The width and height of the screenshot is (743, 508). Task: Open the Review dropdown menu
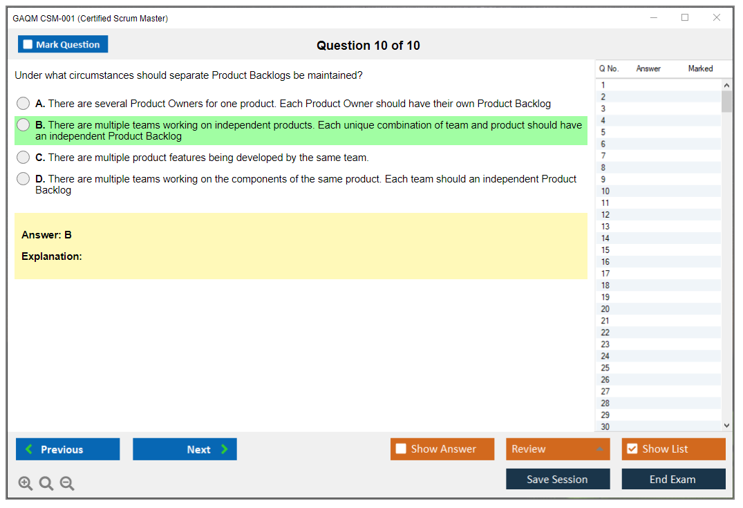click(x=558, y=449)
